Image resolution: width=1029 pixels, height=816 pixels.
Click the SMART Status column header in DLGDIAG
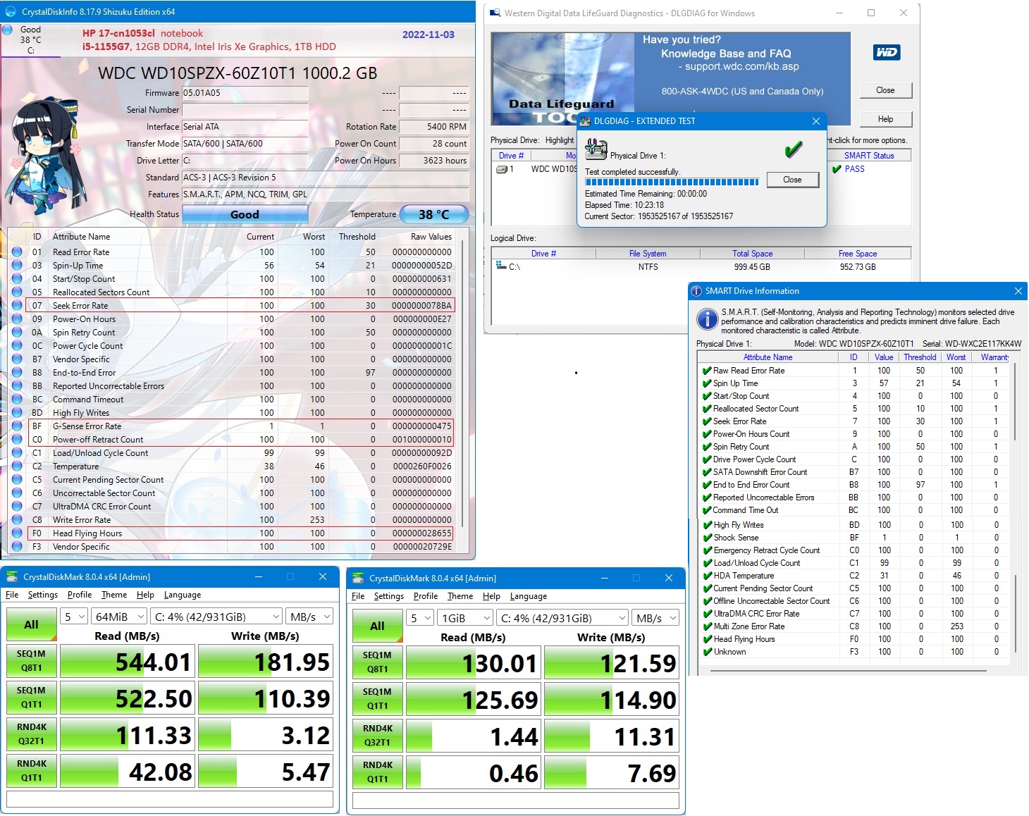pos(869,156)
